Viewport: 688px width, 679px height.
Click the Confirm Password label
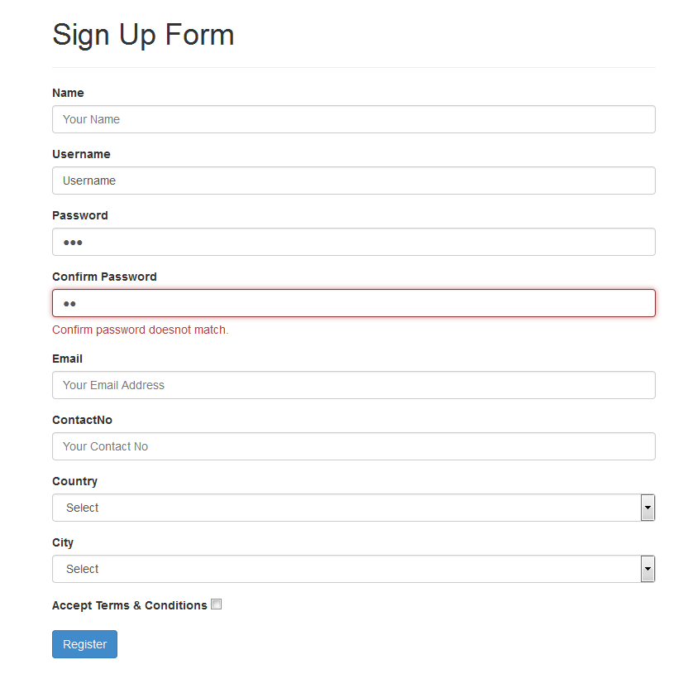pos(104,276)
